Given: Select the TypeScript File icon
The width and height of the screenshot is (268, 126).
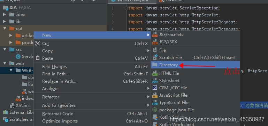Looking at the screenshot, I should pos(155,103).
